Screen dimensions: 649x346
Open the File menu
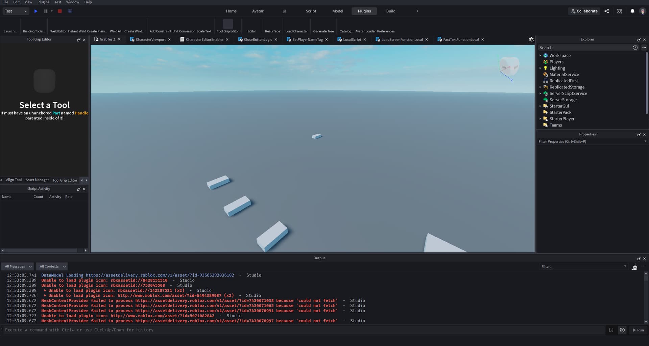(5, 2)
